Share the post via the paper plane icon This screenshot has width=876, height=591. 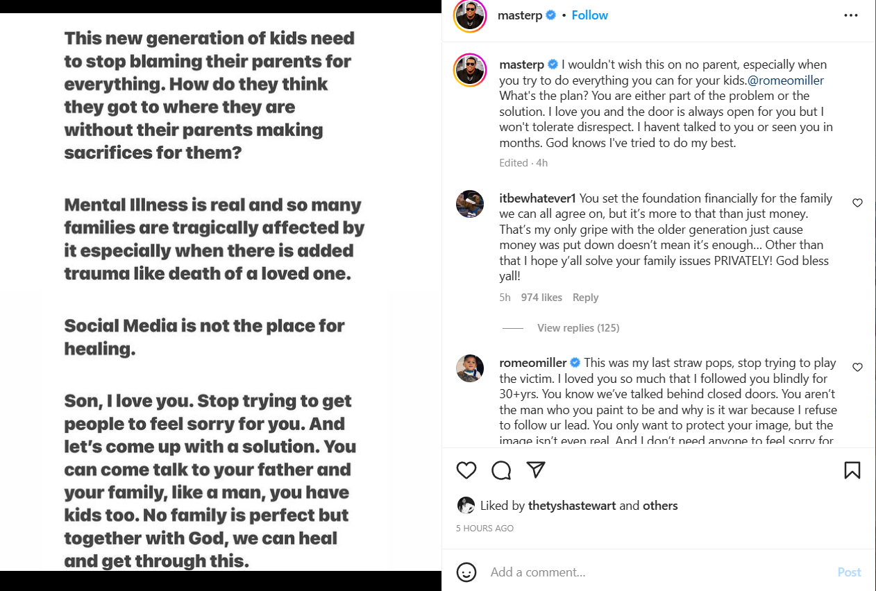click(535, 470)
